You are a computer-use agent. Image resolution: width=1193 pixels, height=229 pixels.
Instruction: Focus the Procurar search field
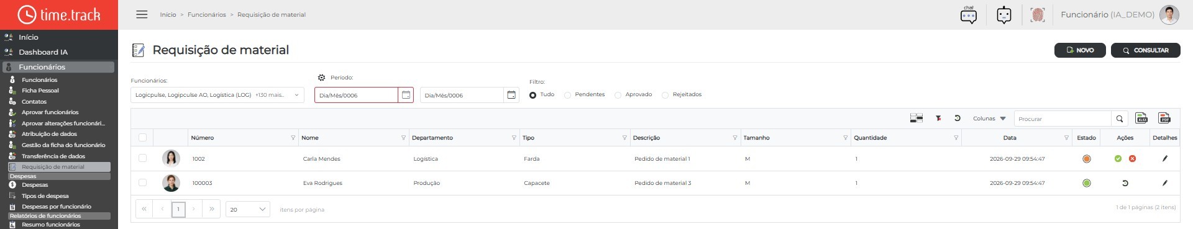tap(1063, 119)
